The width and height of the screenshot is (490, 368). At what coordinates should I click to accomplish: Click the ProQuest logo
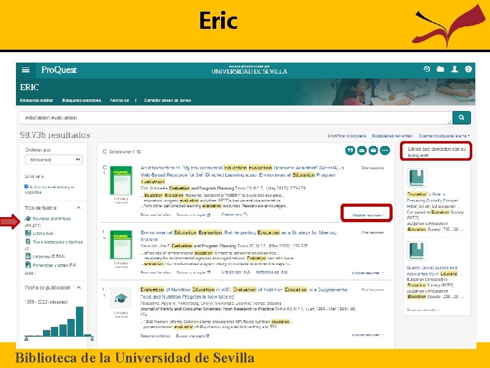pos(59,70)
